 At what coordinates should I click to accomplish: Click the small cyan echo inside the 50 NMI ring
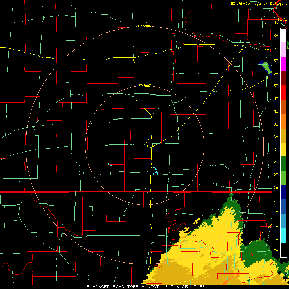click(x=110, y=164)
